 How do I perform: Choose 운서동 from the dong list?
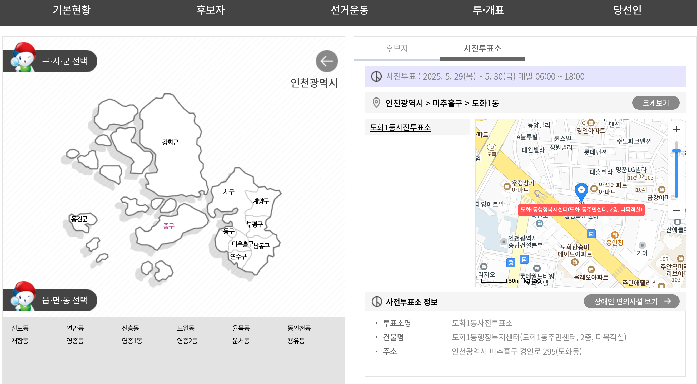(241, 341)
